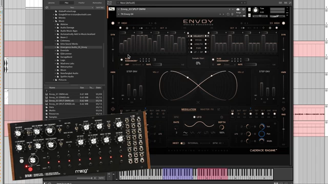Screen dimensions: 328x184
Task: Toggle the right layer DLY effect
Action: coord(262,113)
